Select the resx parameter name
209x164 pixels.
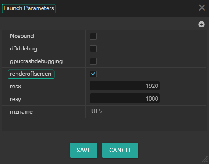(16, 87)
